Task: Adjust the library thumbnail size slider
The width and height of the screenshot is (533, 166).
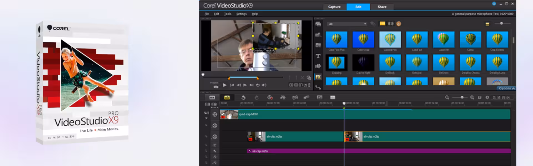Action: tap(501, 24)
